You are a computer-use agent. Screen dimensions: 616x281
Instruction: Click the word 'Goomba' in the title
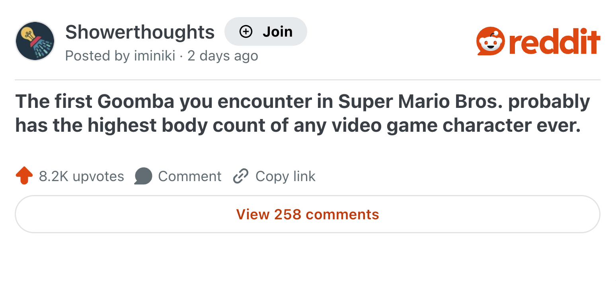[x=136, y=102]
